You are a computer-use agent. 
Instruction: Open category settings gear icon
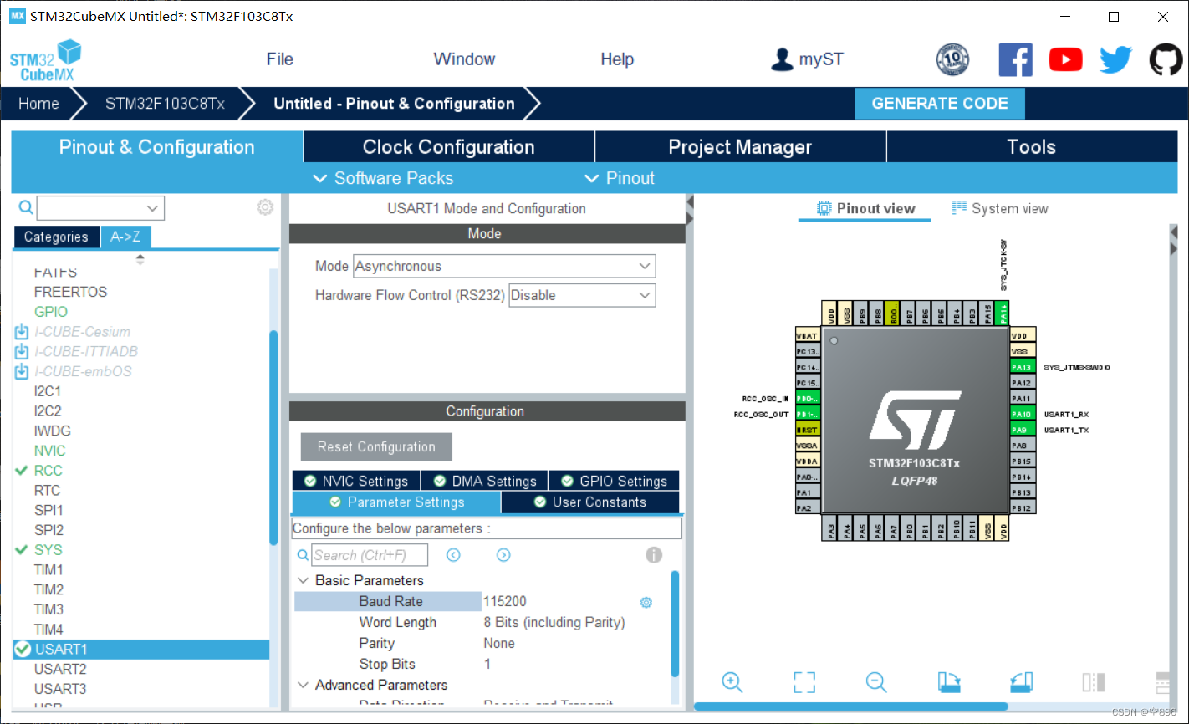265,207
